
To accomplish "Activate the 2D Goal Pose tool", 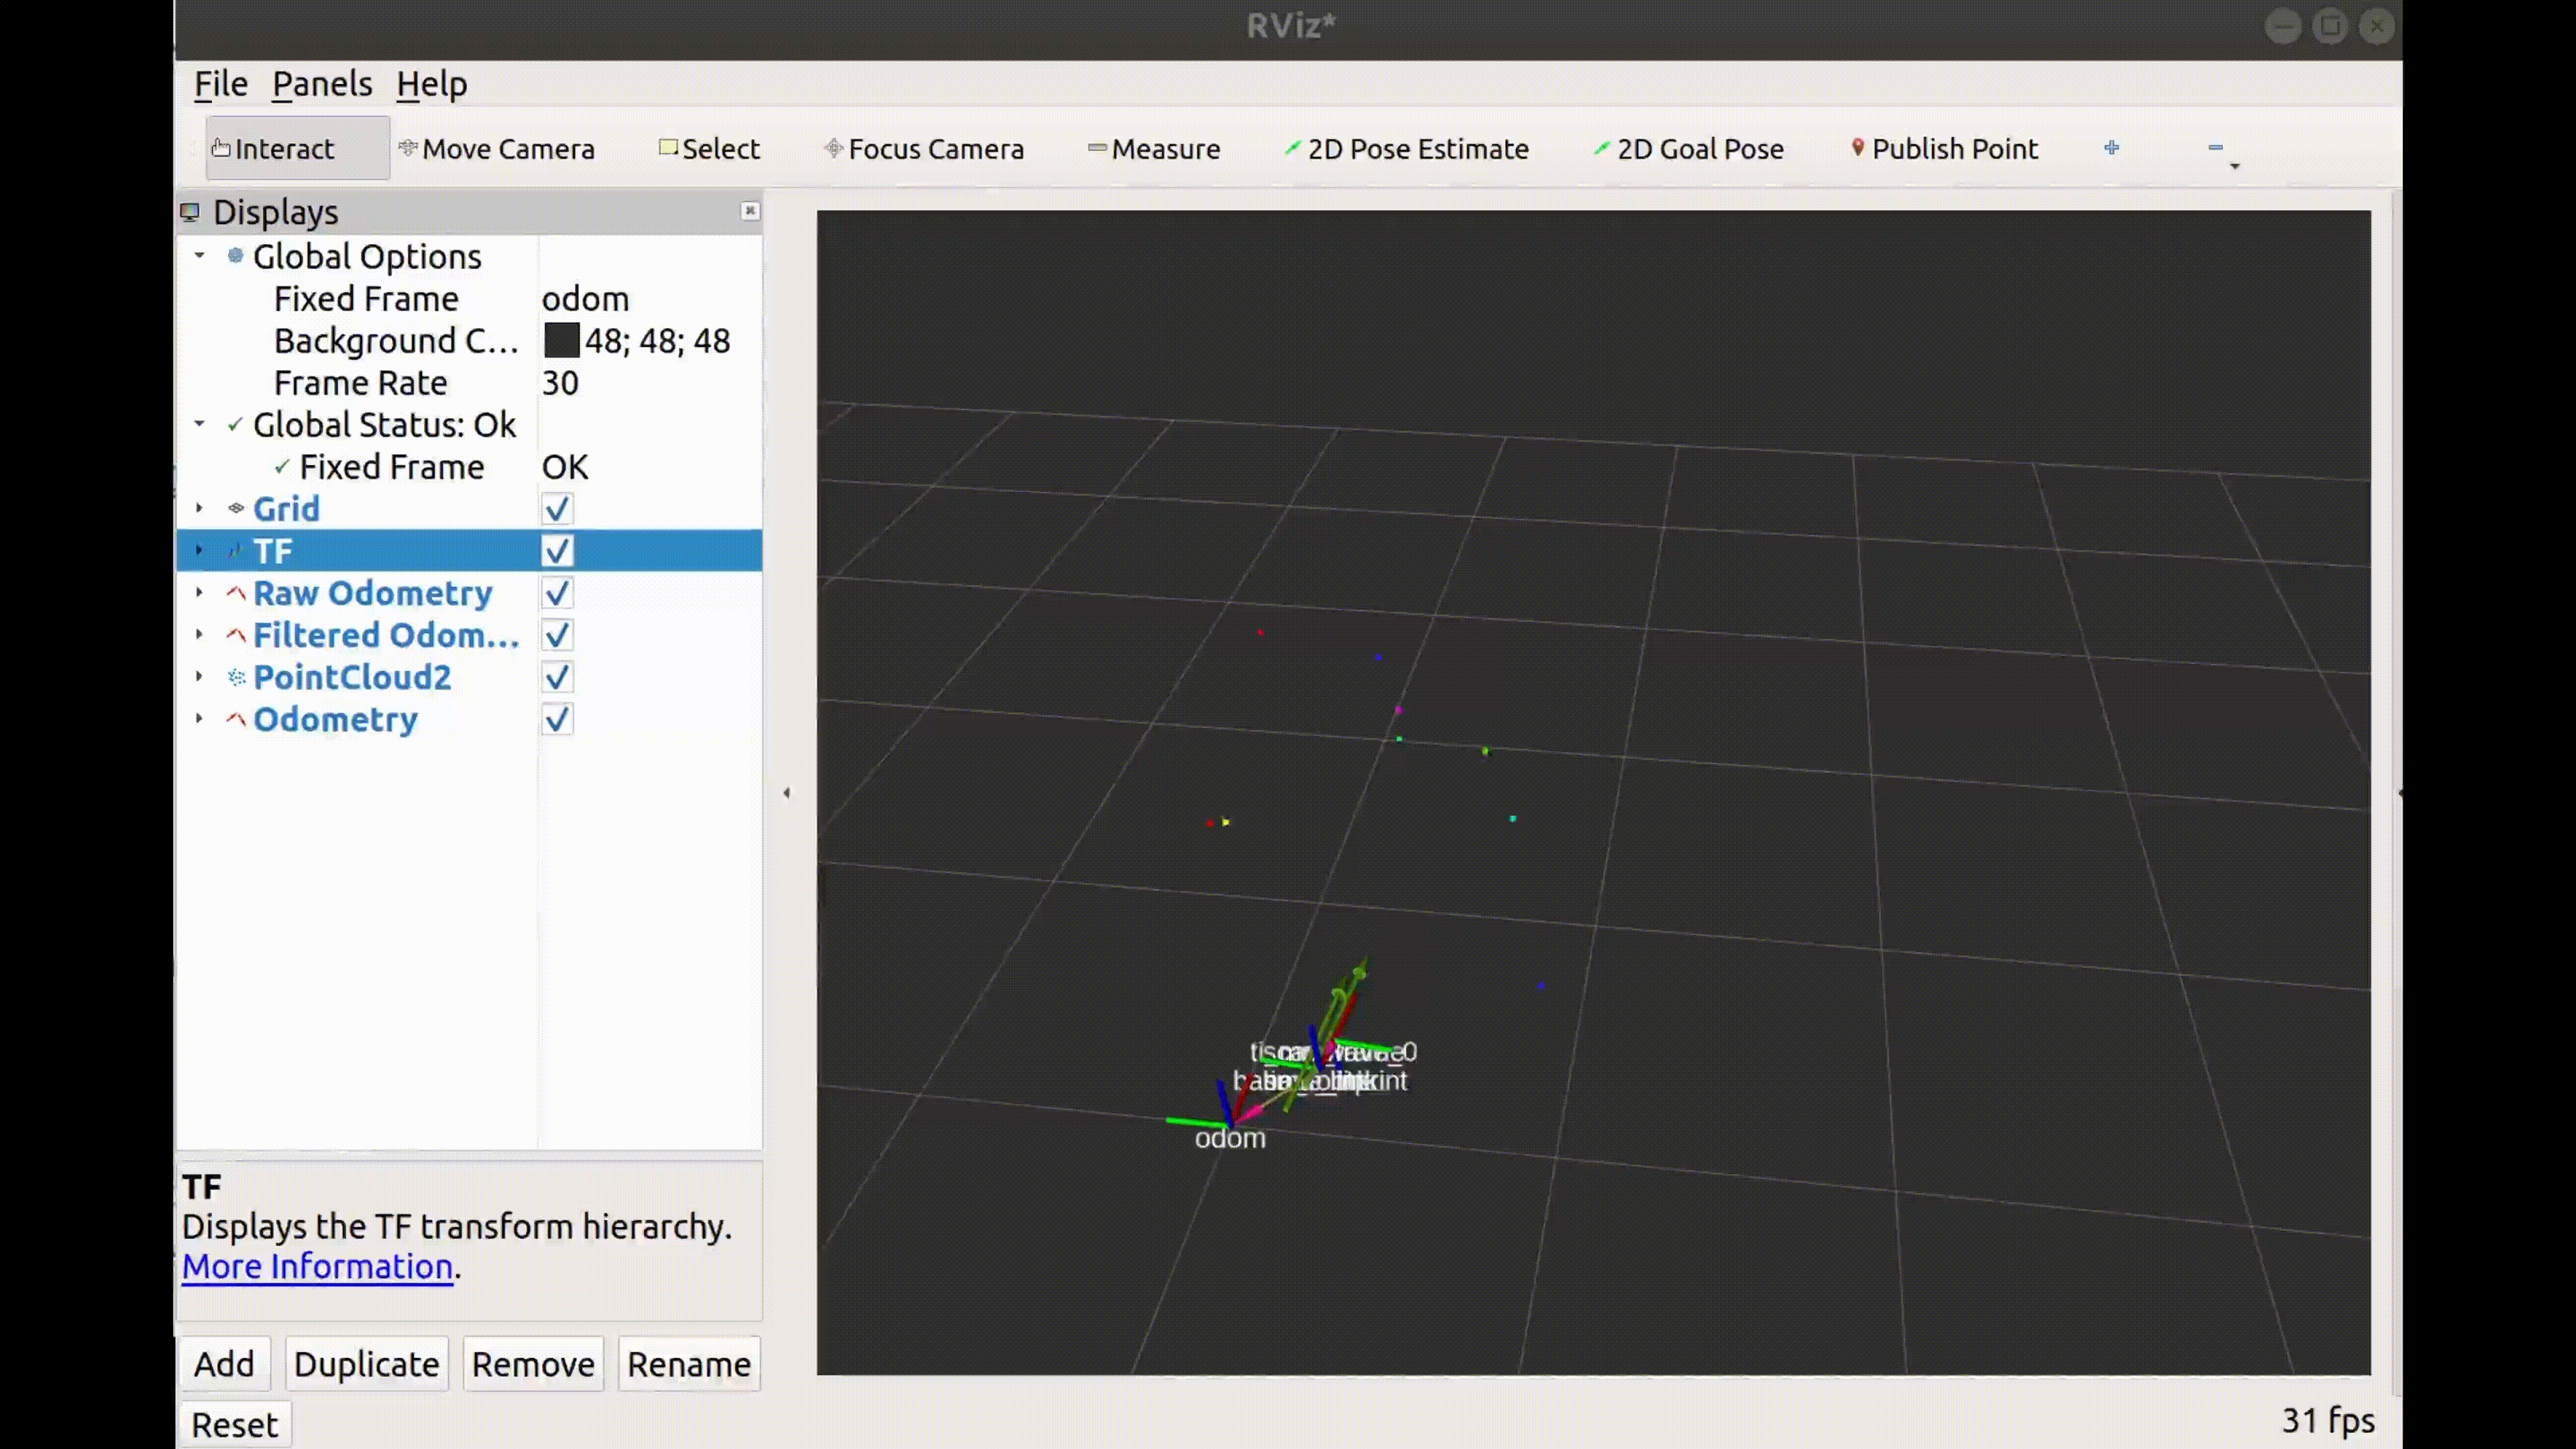I will point(1688,149).
